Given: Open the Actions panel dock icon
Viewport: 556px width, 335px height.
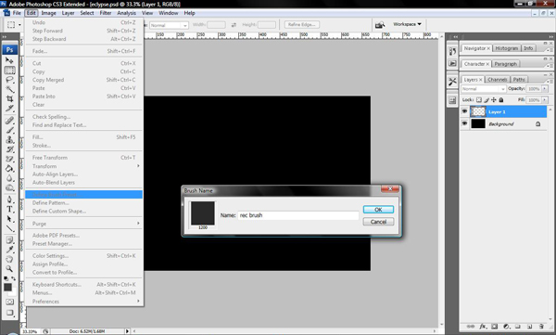Looking at the screenshot, I should tap(452, 64).
